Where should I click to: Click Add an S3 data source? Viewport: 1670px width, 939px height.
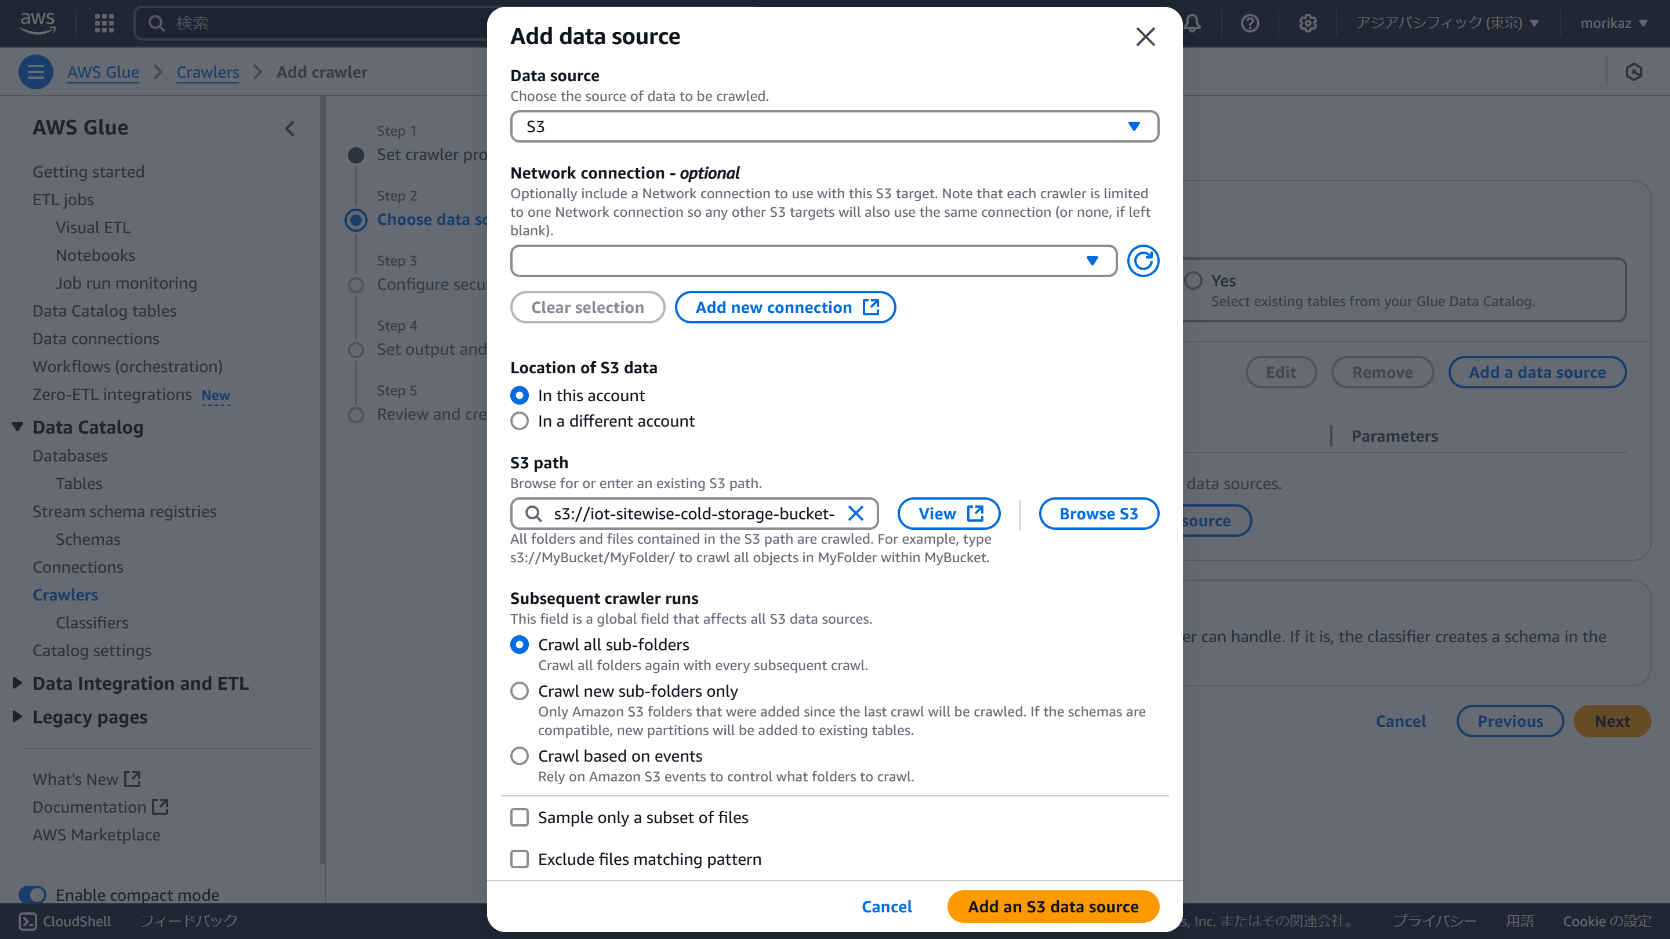pos(1053,906)
